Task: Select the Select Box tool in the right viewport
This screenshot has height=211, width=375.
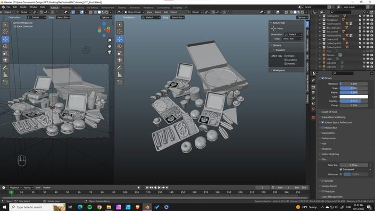Action: click(x=120, y=24)
